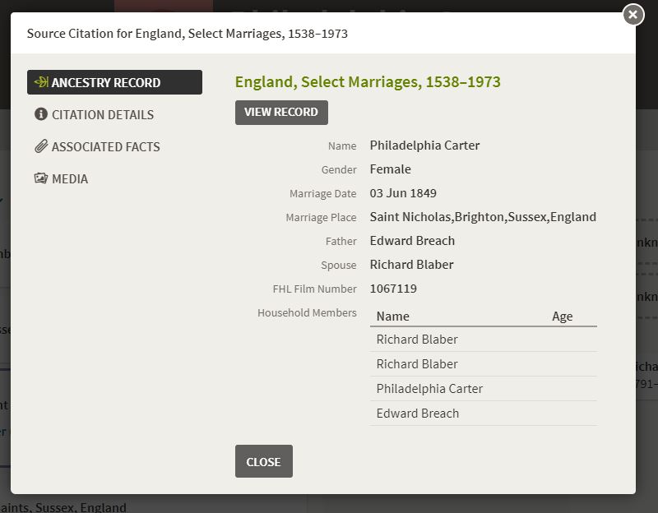Click the Father field value Edward Breach

tap(412, 241)
